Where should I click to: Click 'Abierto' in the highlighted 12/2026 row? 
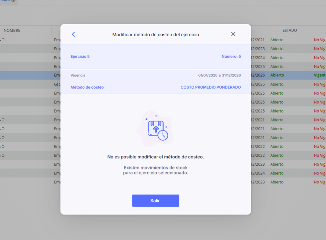tap(277, 75)
